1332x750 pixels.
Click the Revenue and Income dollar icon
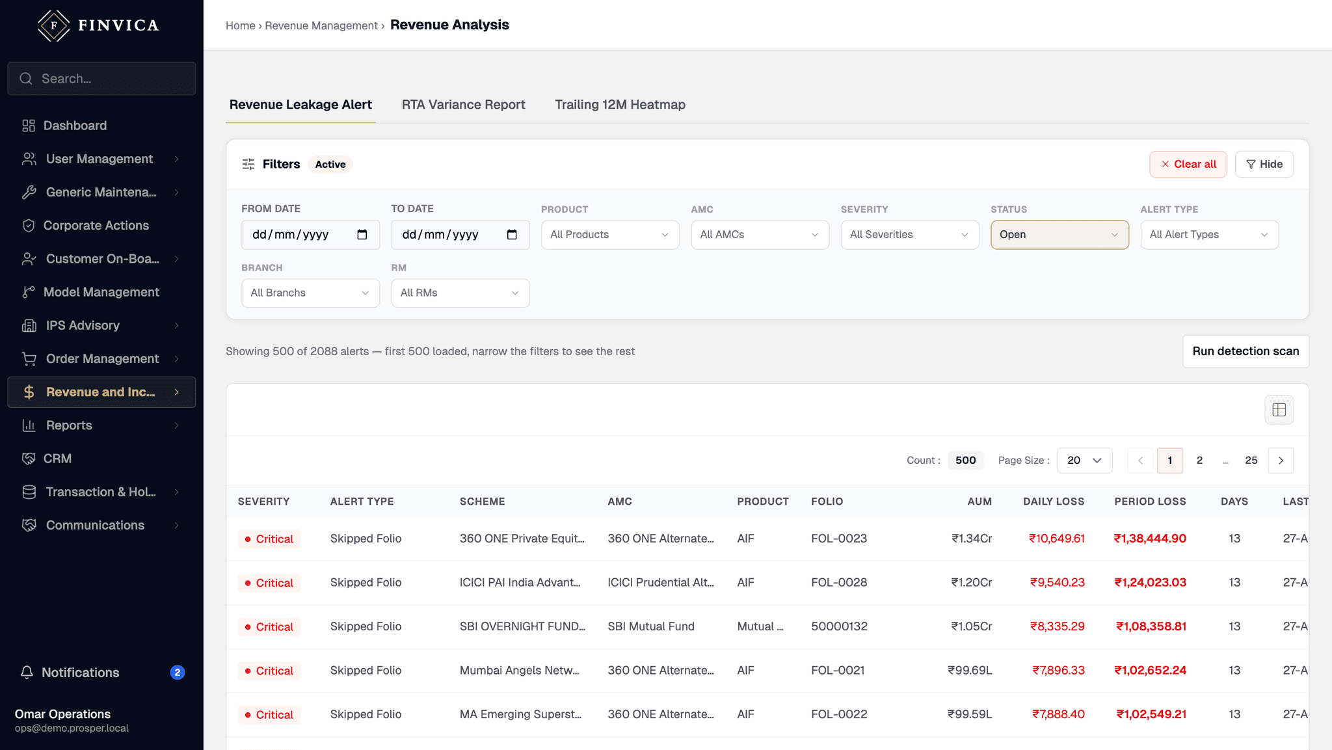[x=29, y=392]
